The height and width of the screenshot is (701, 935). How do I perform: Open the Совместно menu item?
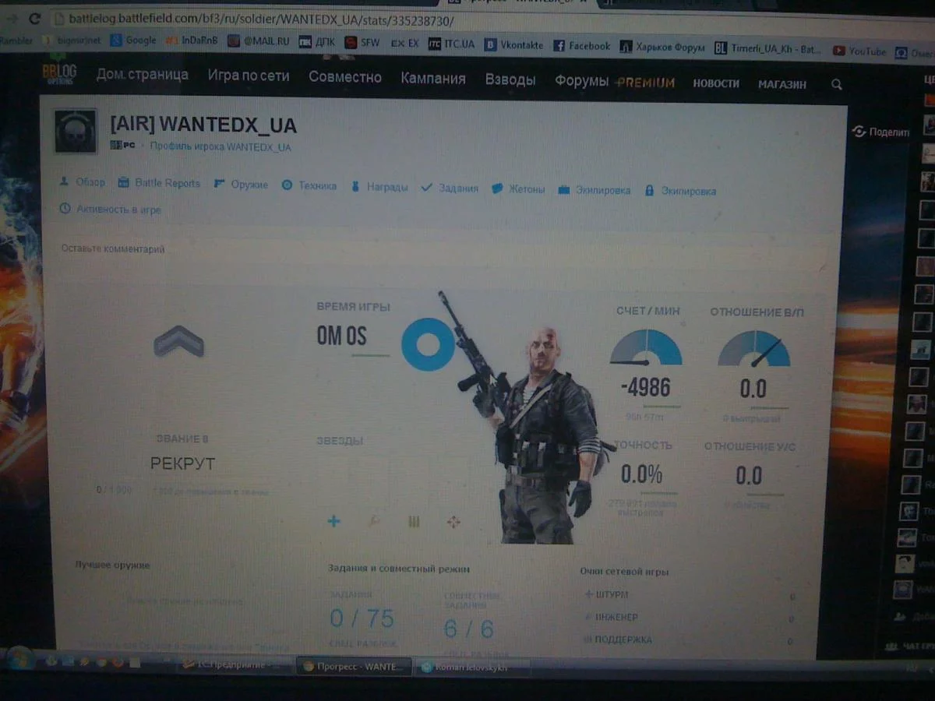point(345,77)
